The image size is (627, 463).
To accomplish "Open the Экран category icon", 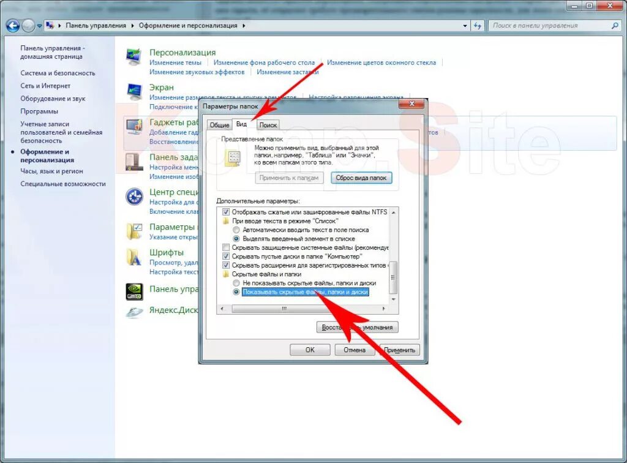I will [x=134, y=92].
